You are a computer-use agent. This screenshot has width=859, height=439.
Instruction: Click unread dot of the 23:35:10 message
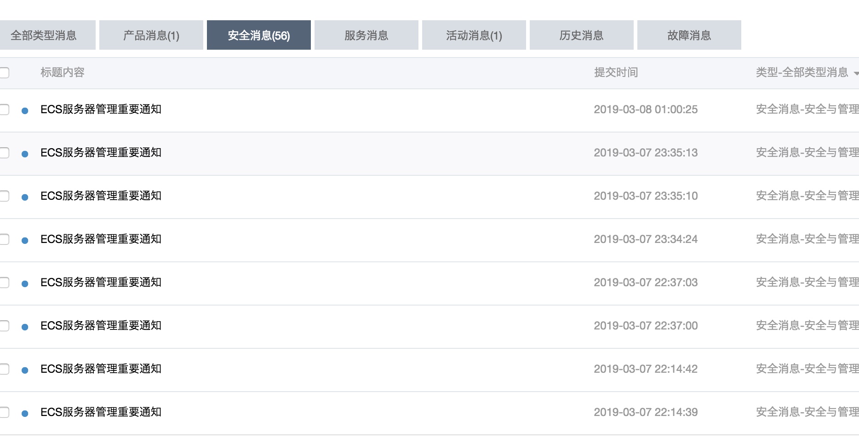tap(25, 197)
